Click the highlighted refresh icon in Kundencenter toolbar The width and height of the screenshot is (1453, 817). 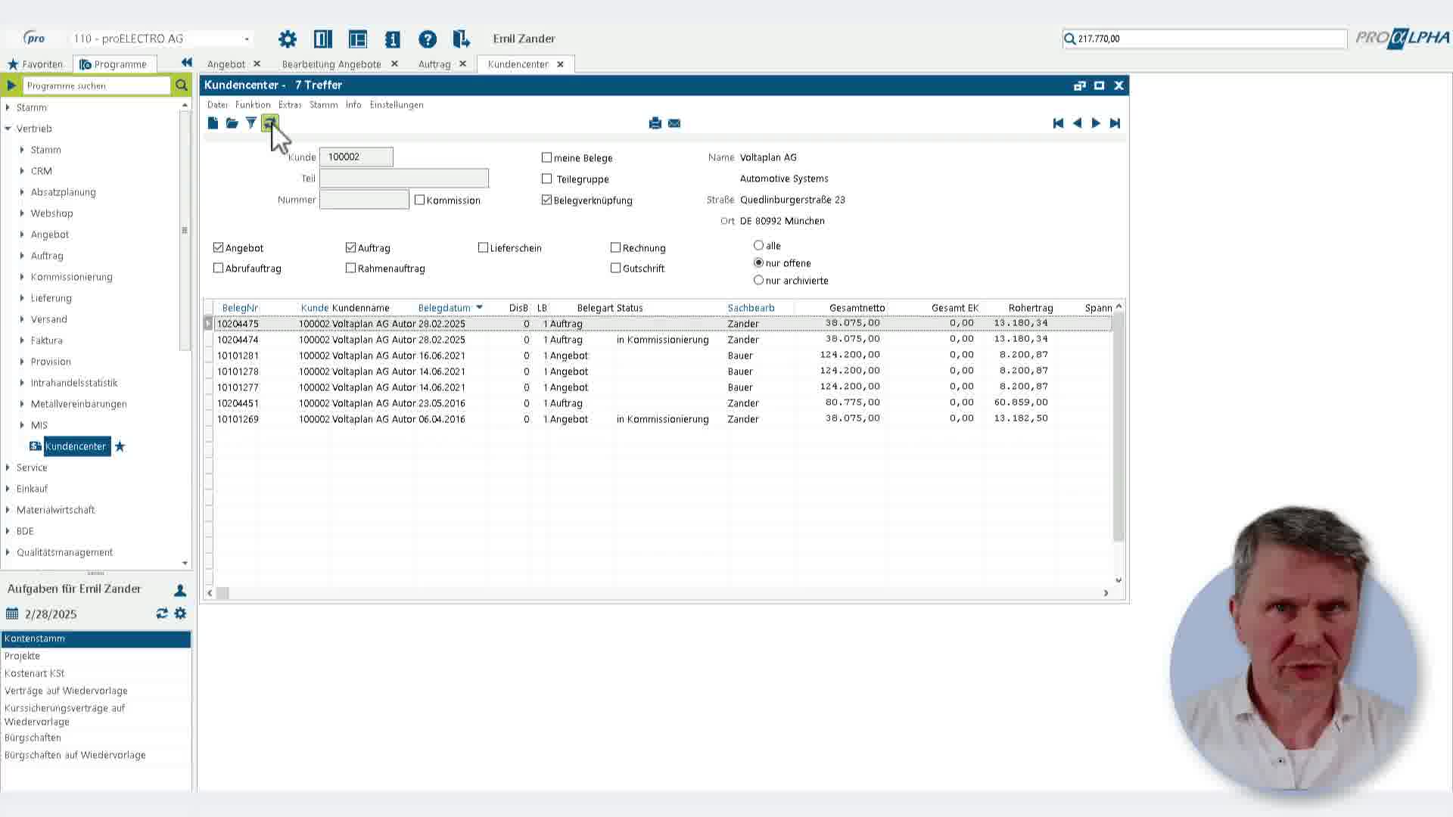click(x=270, y=123)
